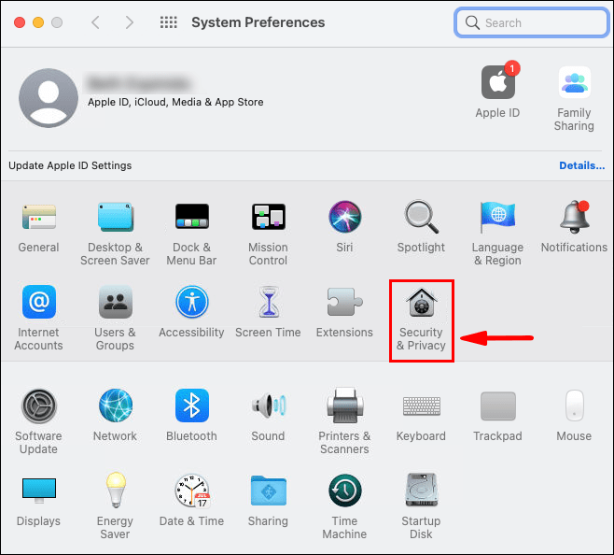Show all preferences grid button

point(168,22)
